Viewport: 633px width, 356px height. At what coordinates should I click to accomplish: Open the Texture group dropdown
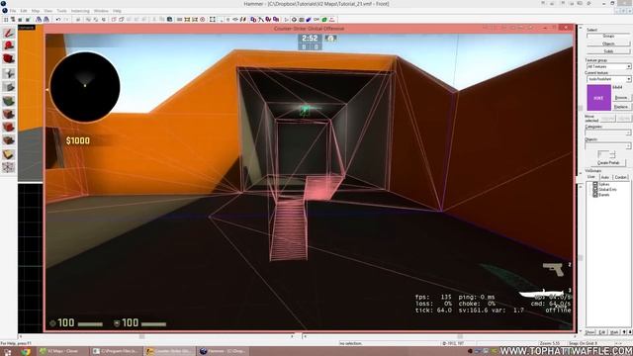(609, 66)
